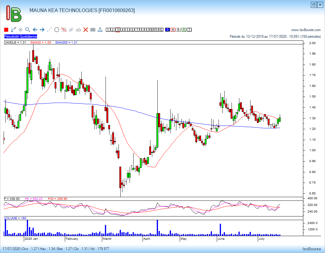Close the chart window
The width and height of the screenshot is (325, 253).
point(320,5)
